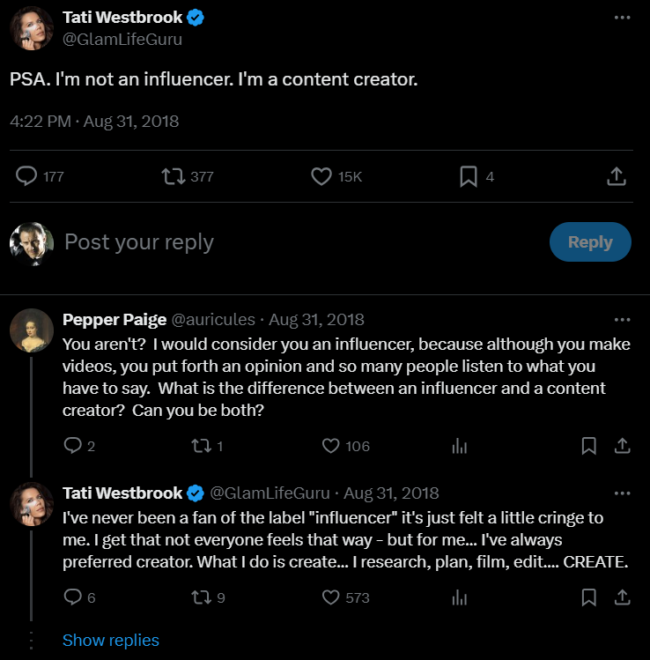Repost Pepper Paige's reply

click(203, 446)
